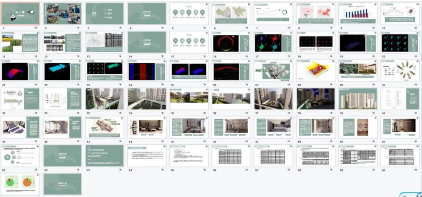Screen dimensions: 422x197
Task: Select slide 39 showing the white high-rise buildings
Action: [x=358, y=98]
